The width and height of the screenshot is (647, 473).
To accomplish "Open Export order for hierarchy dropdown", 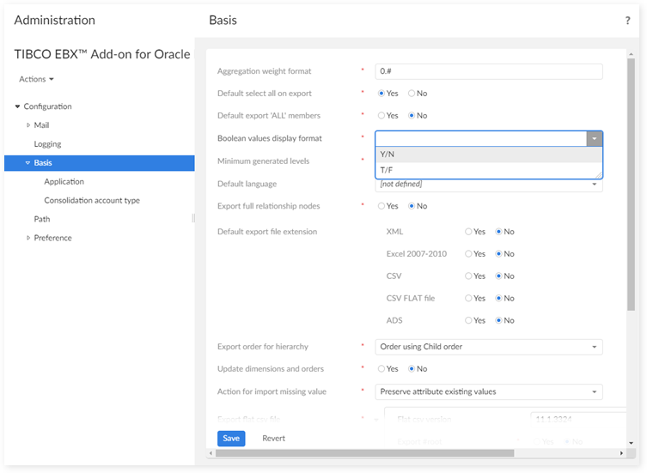I will pyautogui.click(x=489, y=347).
